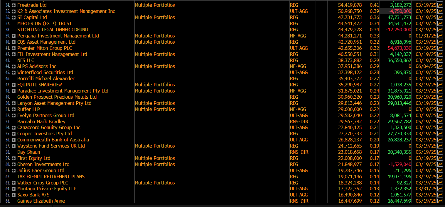Expand the Ruffer LLP row
445x207 pixels.
coord(14,109)
